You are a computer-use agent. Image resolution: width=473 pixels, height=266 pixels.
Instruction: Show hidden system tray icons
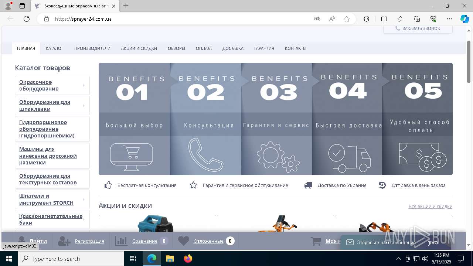[398, 259]
